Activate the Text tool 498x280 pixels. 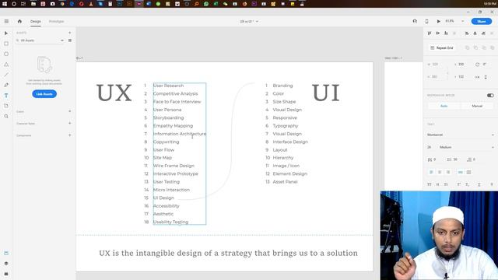click(6, 96)
